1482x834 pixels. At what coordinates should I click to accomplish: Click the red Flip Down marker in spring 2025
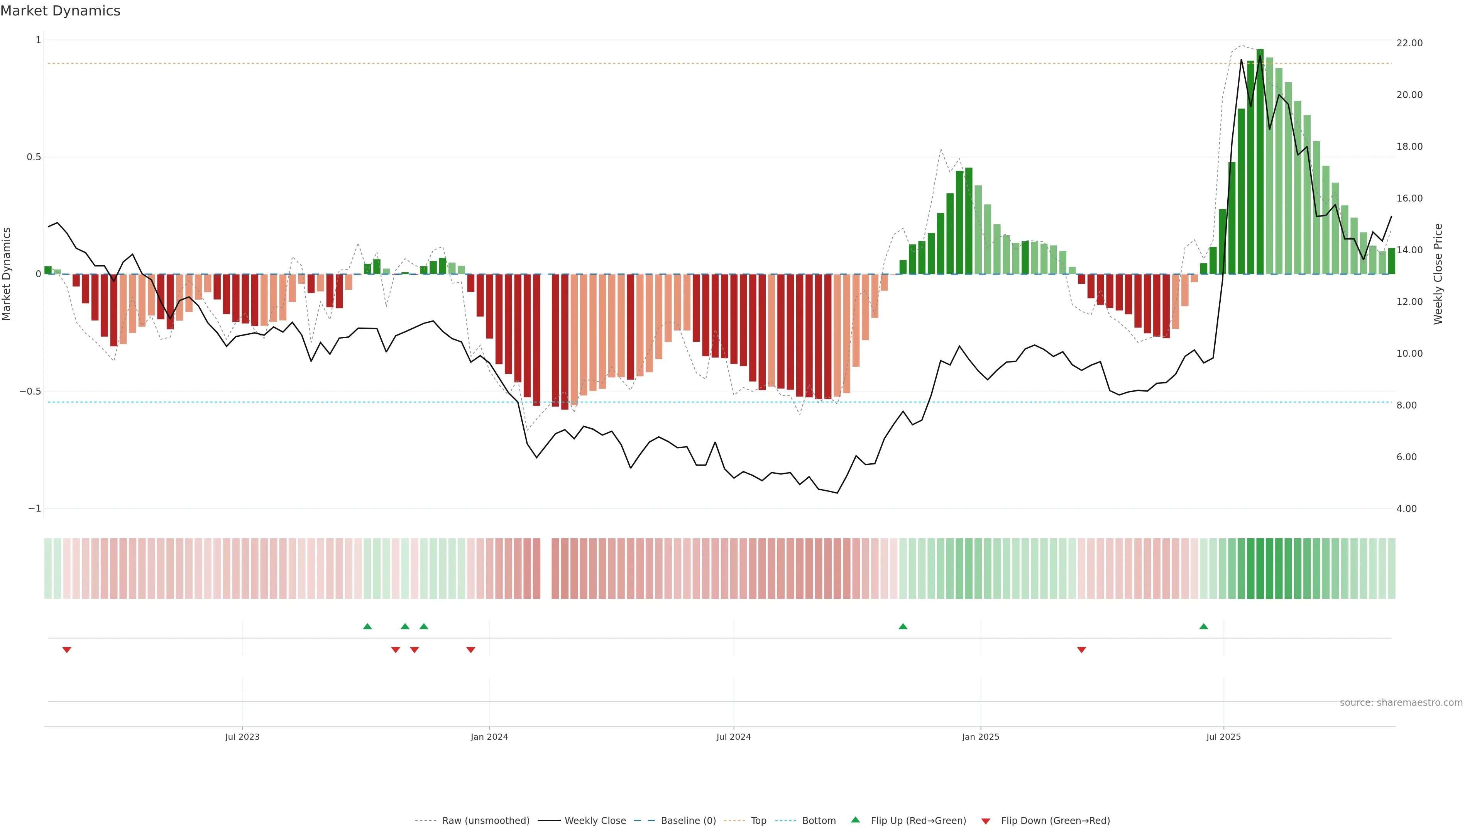tap(1081, 650)
